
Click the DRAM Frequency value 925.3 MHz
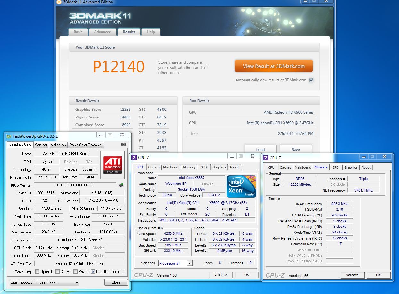pos(340,204)
